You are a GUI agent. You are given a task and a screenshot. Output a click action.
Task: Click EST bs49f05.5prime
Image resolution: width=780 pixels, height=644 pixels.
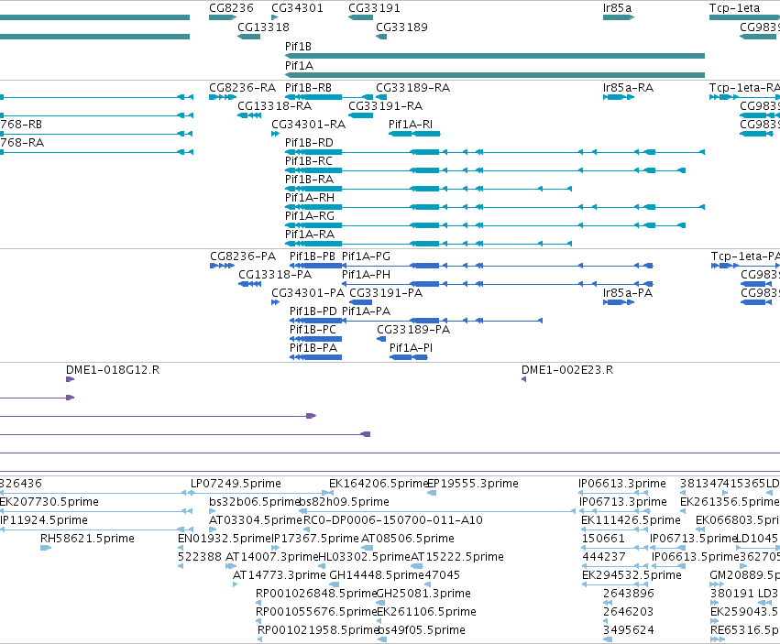(422, 630)
